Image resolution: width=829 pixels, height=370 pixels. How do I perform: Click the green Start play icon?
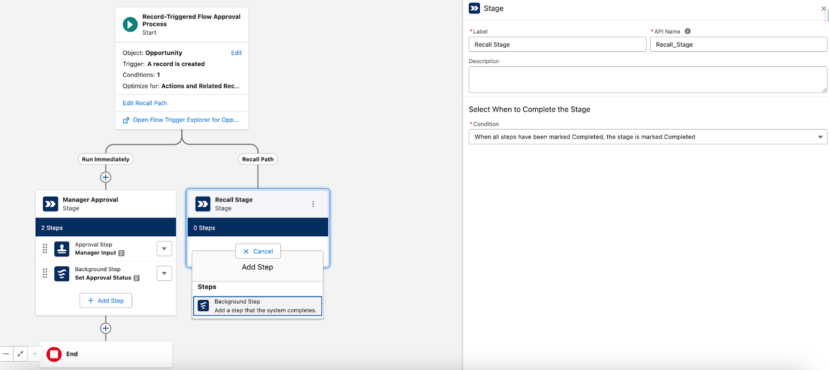point(130,24)
